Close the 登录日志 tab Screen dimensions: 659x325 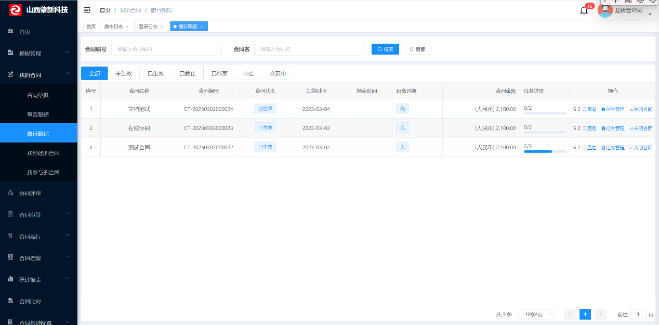[162, 27]
